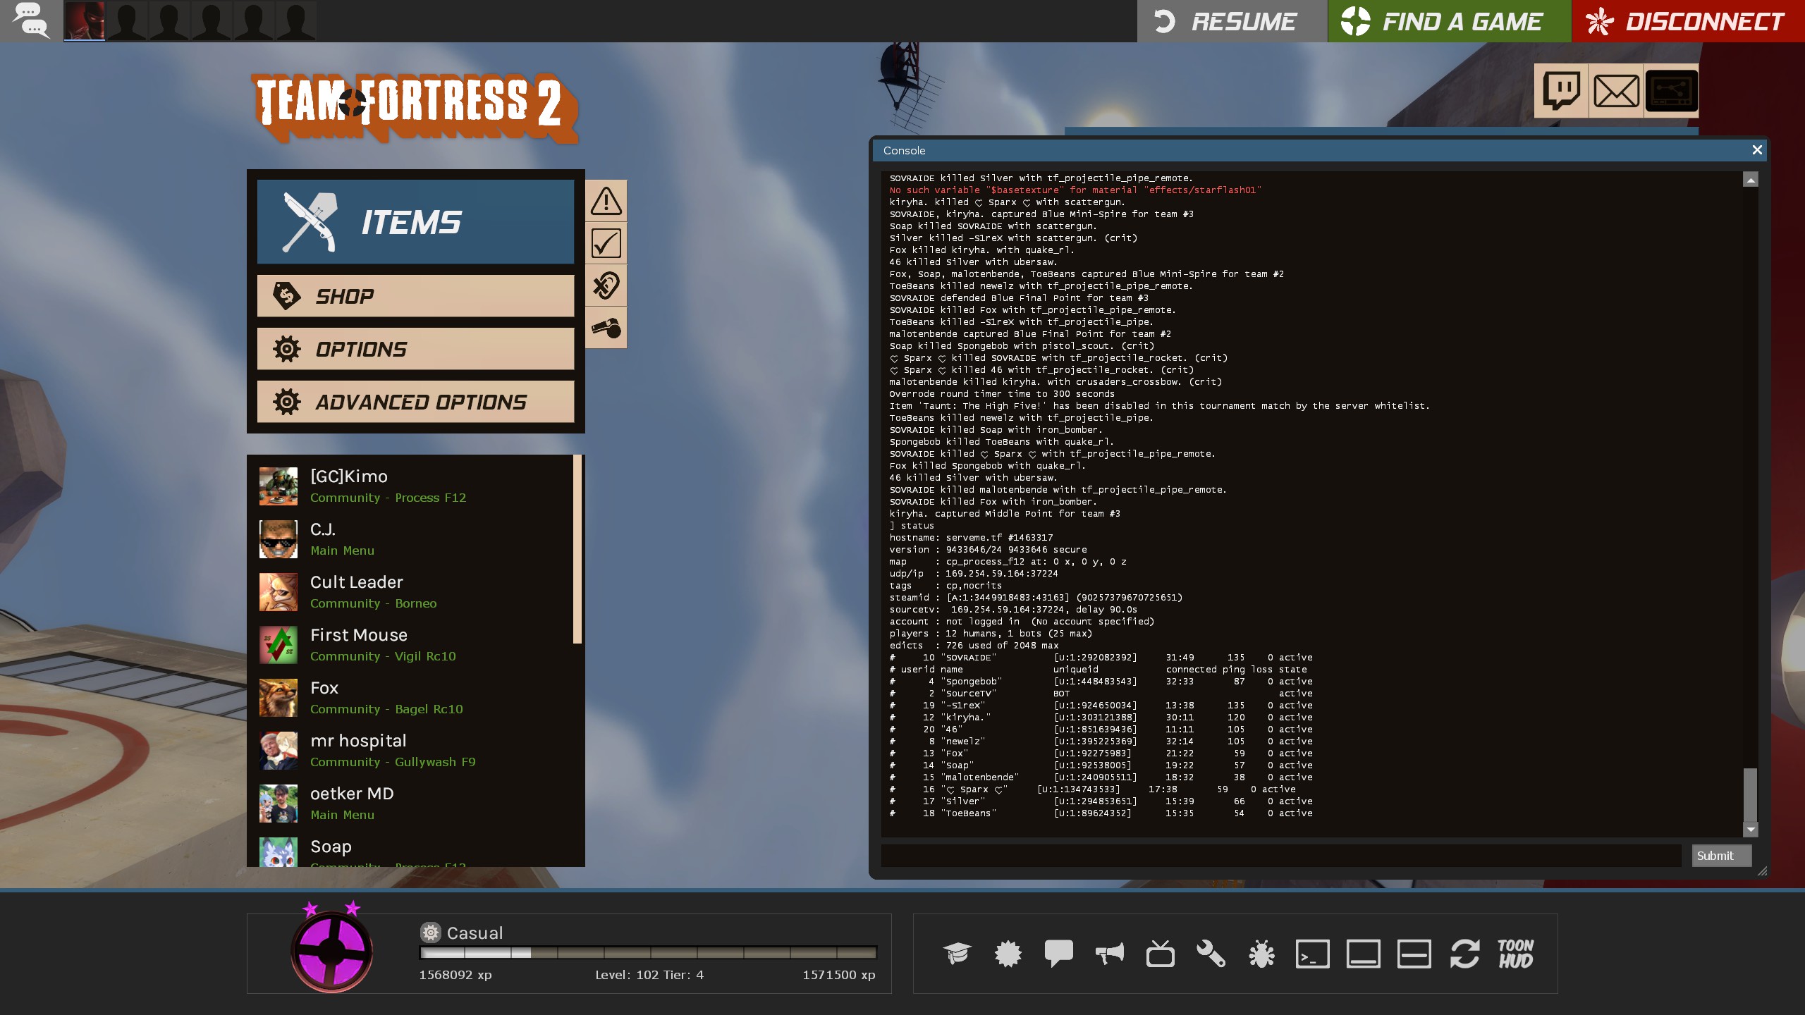
Task: Click the console command input field
Action: pos(1280,856)
